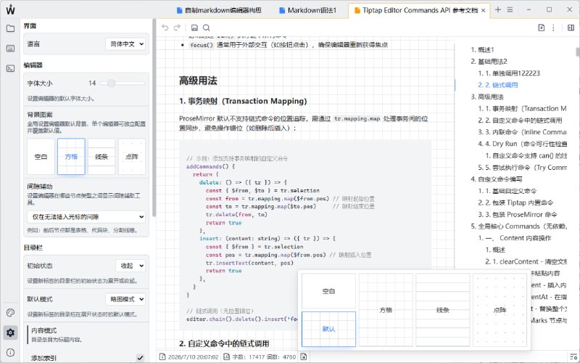The height and width of the screenshot is (363, 580).
Task: Jump to outline item 单独调用122223
Action: coord(509,73)
